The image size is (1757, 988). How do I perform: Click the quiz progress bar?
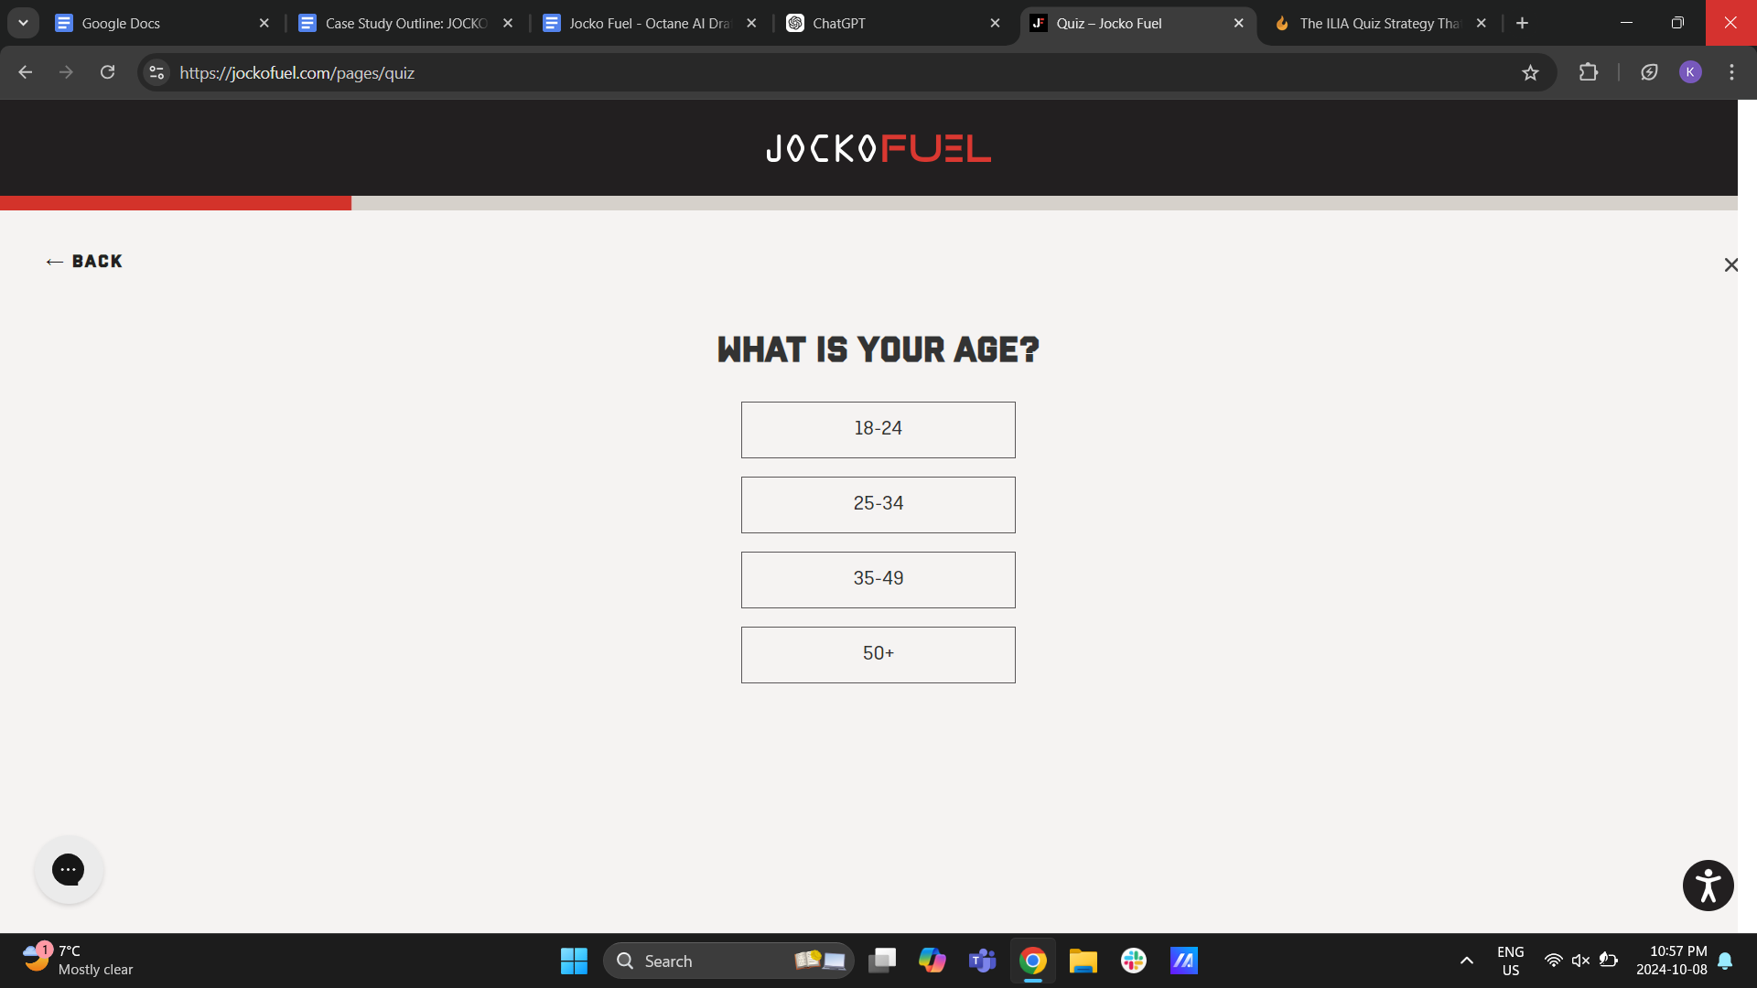point(175,202)
